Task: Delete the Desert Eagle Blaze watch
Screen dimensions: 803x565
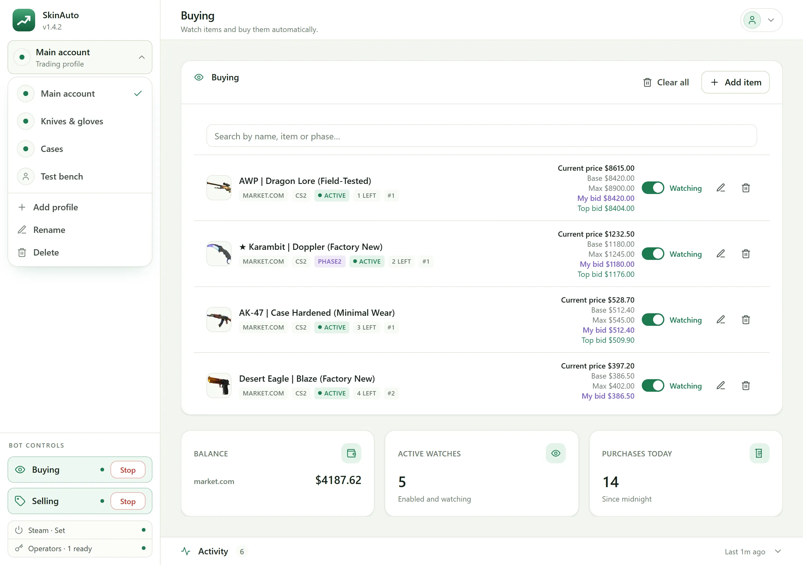Action: [746, 385]
